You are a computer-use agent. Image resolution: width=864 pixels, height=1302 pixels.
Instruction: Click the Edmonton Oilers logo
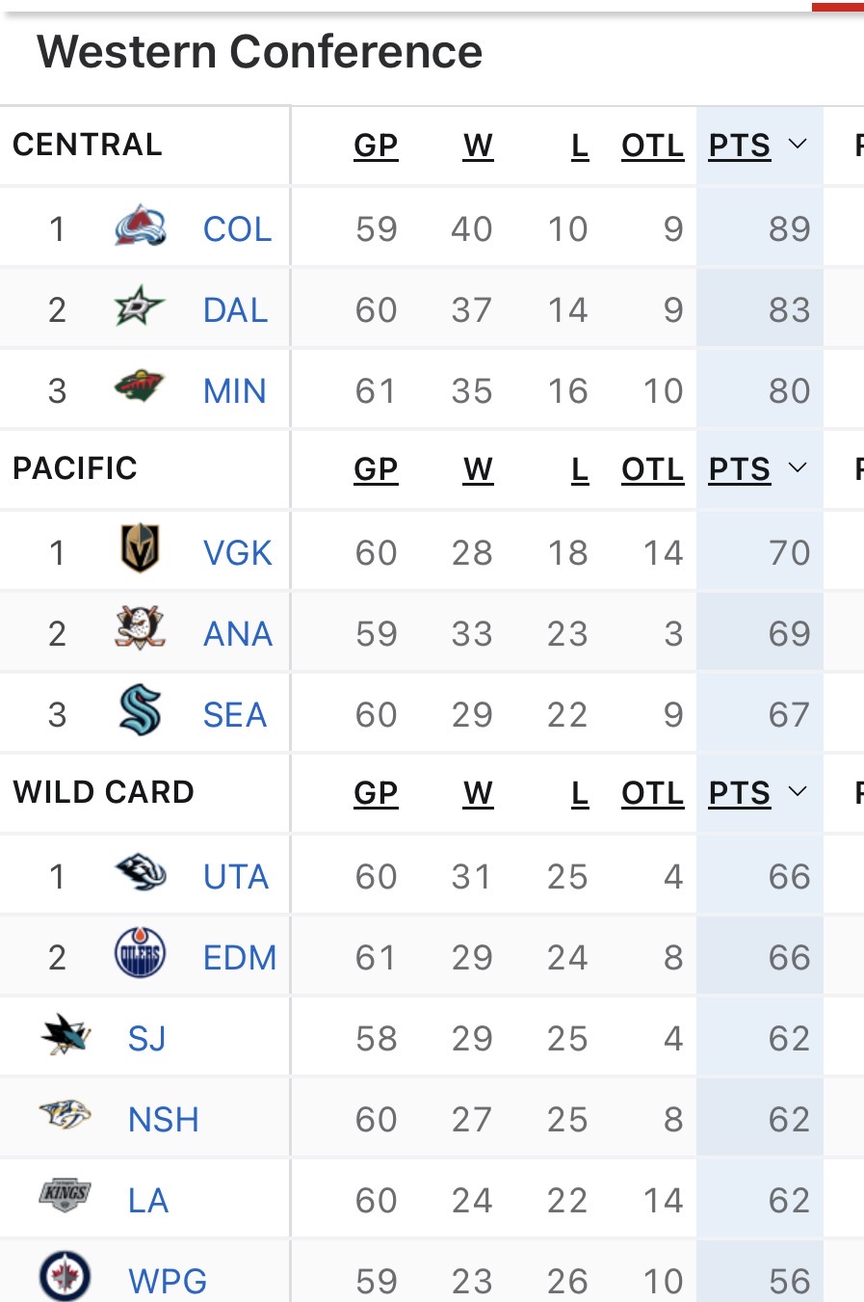[140, 954]
